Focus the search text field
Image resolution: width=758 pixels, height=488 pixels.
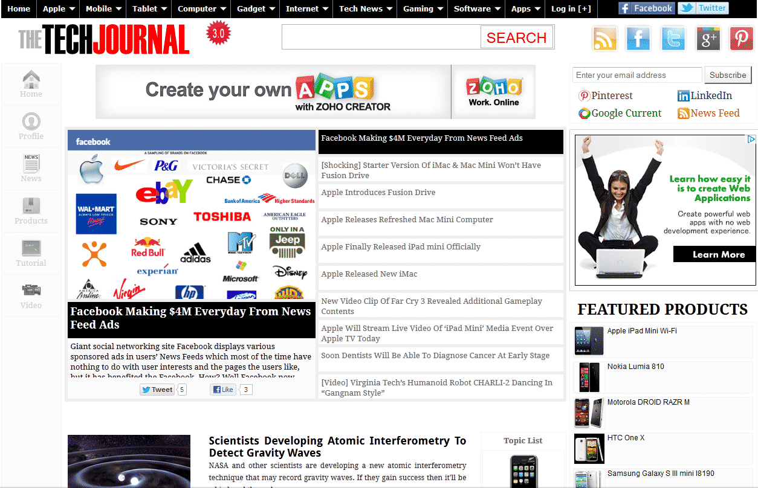[x=381, y=37]
